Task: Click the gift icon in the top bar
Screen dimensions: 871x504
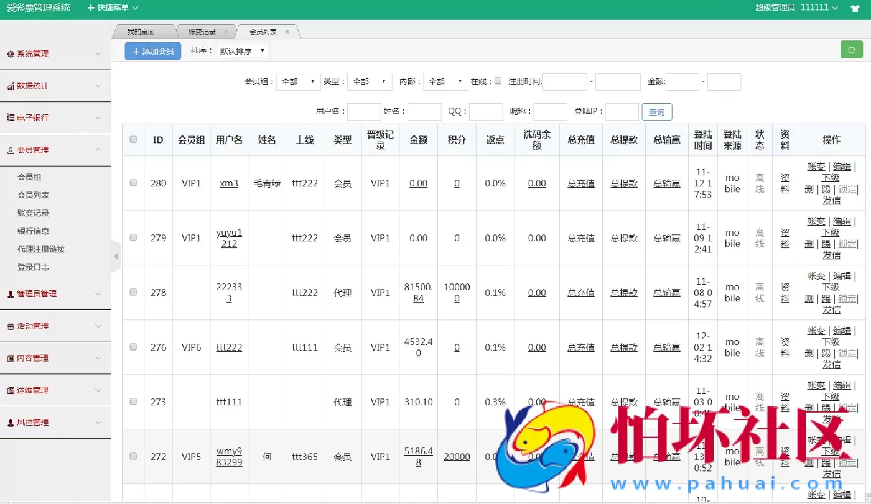Action: [x=855, y=8]
